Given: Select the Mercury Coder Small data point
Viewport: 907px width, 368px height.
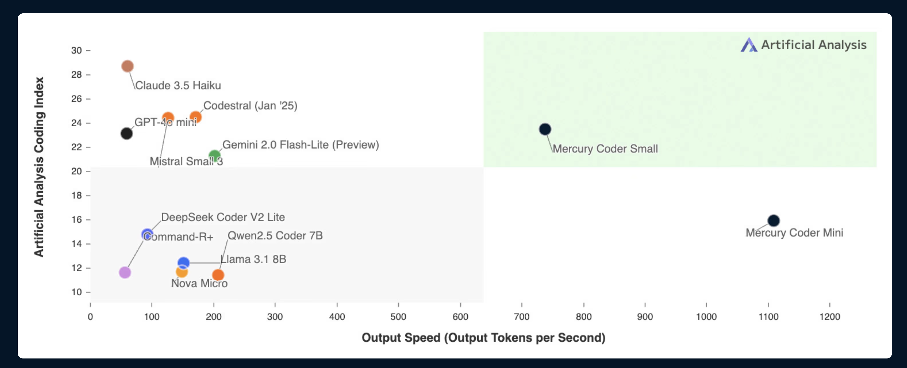Looking at the screenshot, I should click(x=545, y=129).
